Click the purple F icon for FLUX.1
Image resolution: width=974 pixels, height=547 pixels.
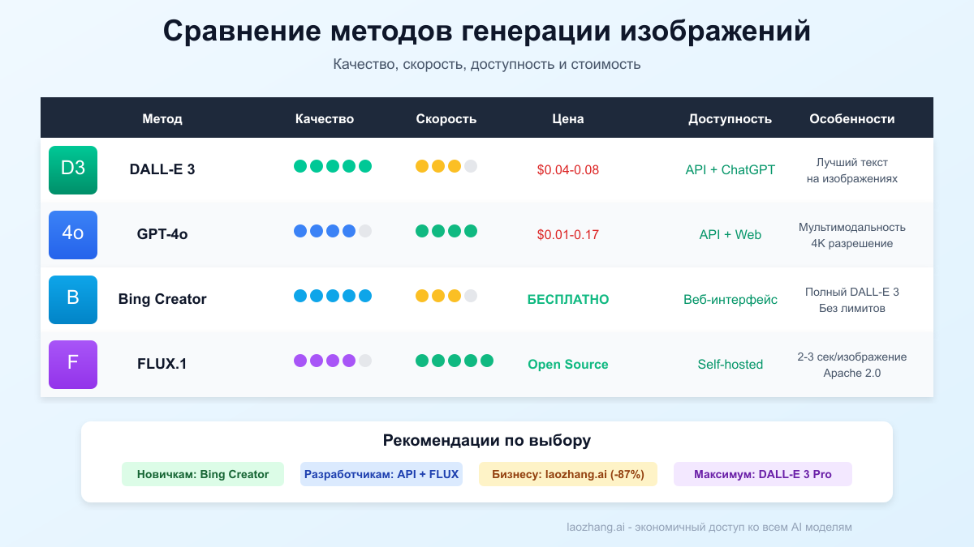[72, 365]
